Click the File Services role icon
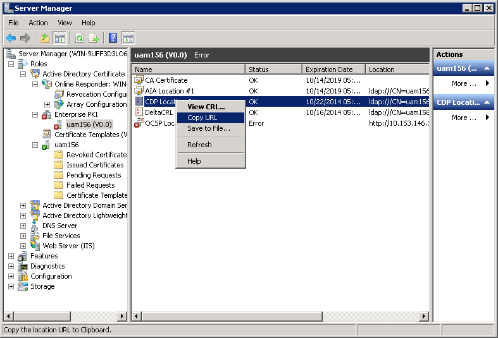This screenshot has height=338, width=498. (35, 236)
